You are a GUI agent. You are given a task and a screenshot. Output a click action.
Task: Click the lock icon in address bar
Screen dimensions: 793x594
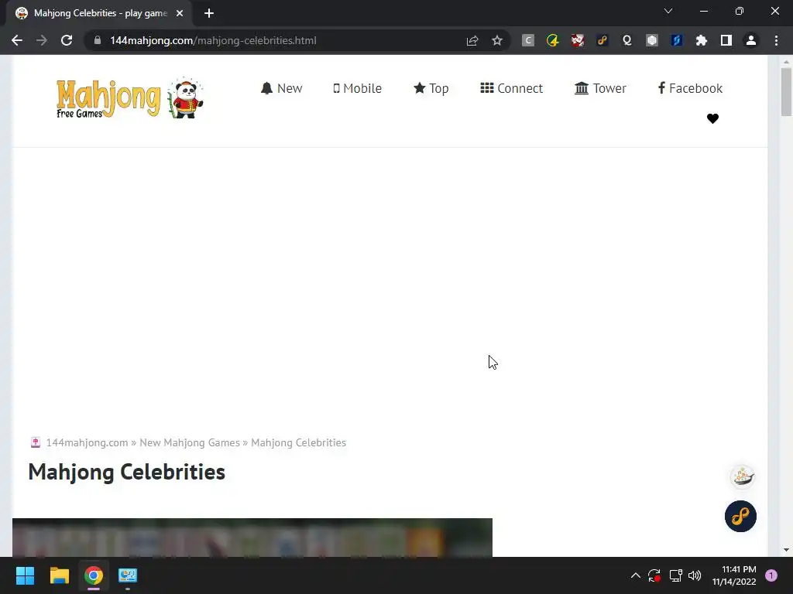[98, 40]
